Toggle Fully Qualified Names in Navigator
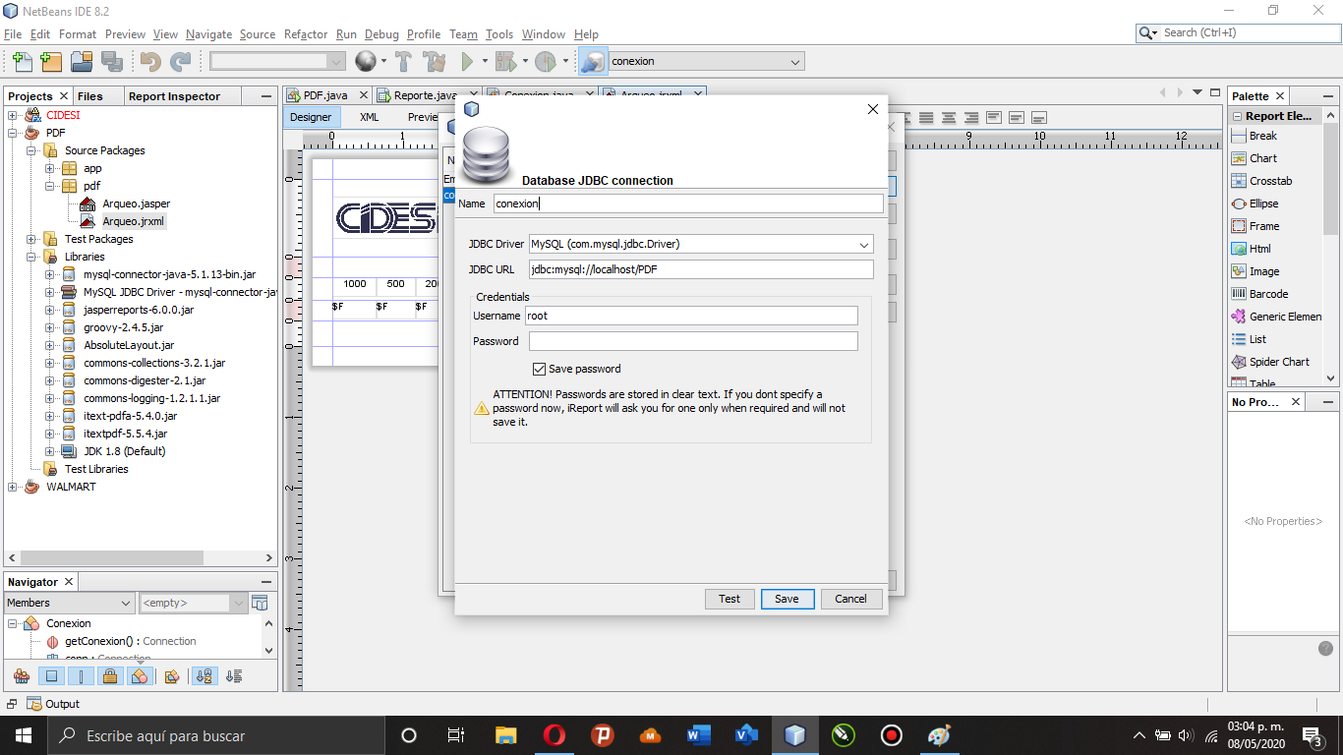This screenshot has height=755, width=1343. coord(172,676)
